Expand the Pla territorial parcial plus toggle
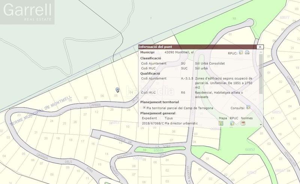 144,108
